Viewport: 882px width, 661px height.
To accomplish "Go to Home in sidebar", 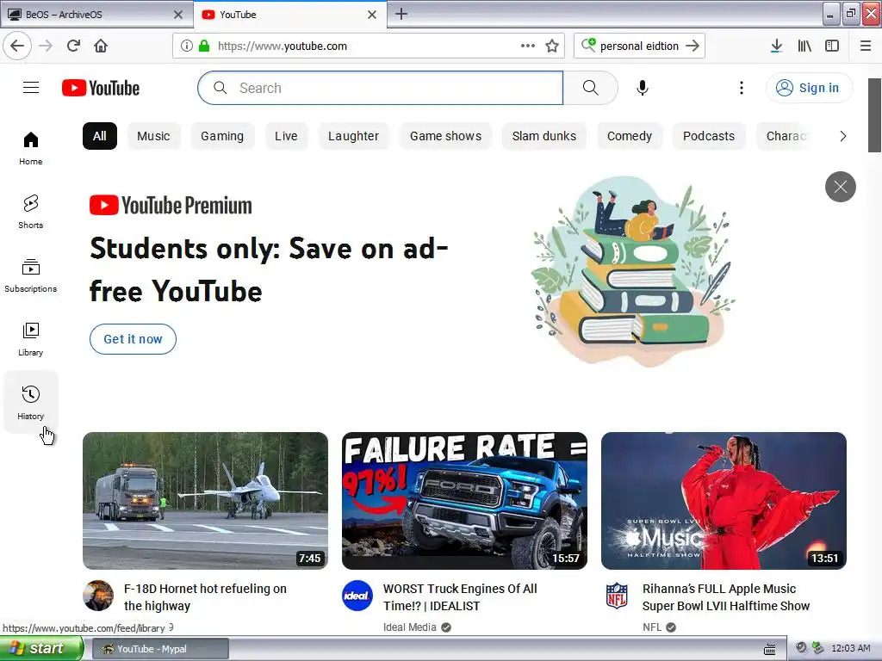I will pyautogui.click(x=31, y=148).
